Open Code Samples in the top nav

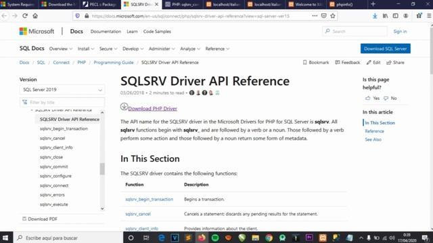[x=157, y=32]
